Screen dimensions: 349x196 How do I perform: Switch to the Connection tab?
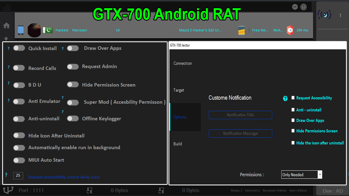click(x=183, y=63)
